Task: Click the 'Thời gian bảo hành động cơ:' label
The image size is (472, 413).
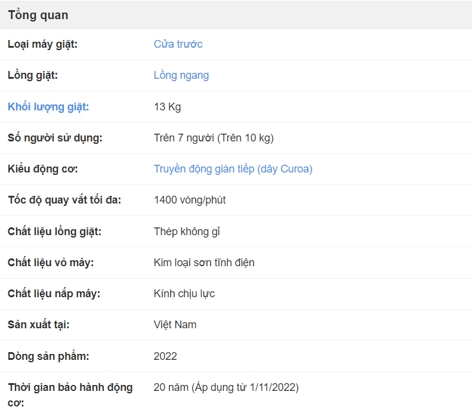Action: 70,394
